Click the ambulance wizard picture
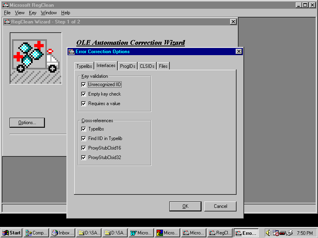The width and height of the screenshot is (318, 238). point(36,58)
